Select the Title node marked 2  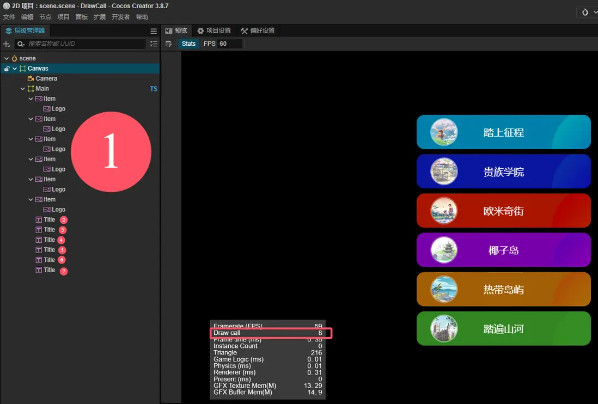[x=50, y=220]
